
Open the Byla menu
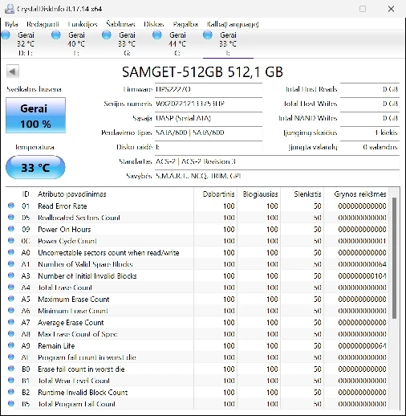click(x=11, y=24)
